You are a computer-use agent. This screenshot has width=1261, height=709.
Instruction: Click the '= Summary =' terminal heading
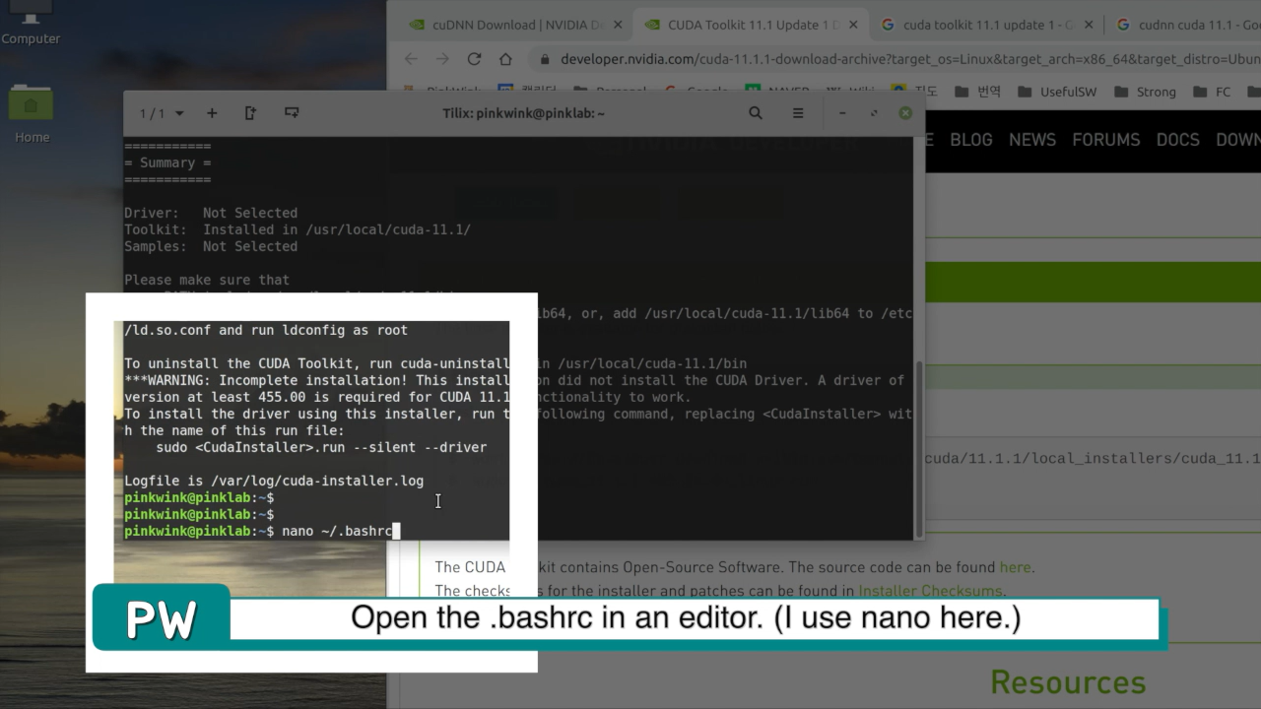click(x=167, y=162)
